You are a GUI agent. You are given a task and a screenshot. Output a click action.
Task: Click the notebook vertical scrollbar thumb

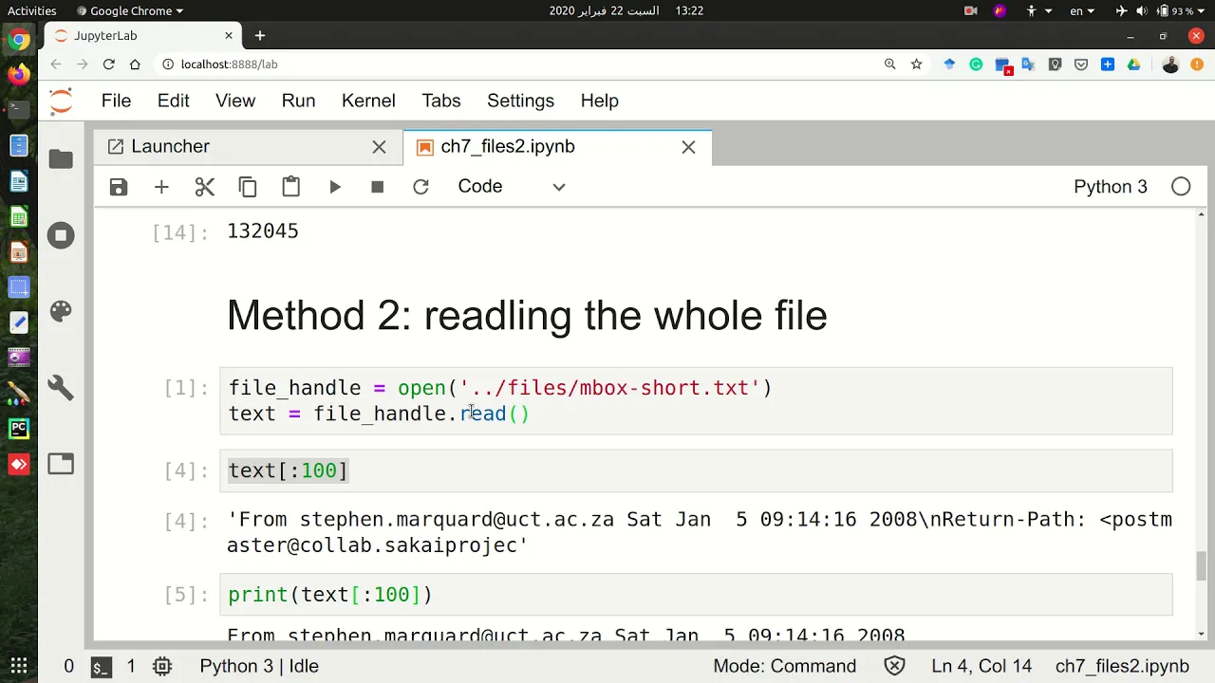1201,566
